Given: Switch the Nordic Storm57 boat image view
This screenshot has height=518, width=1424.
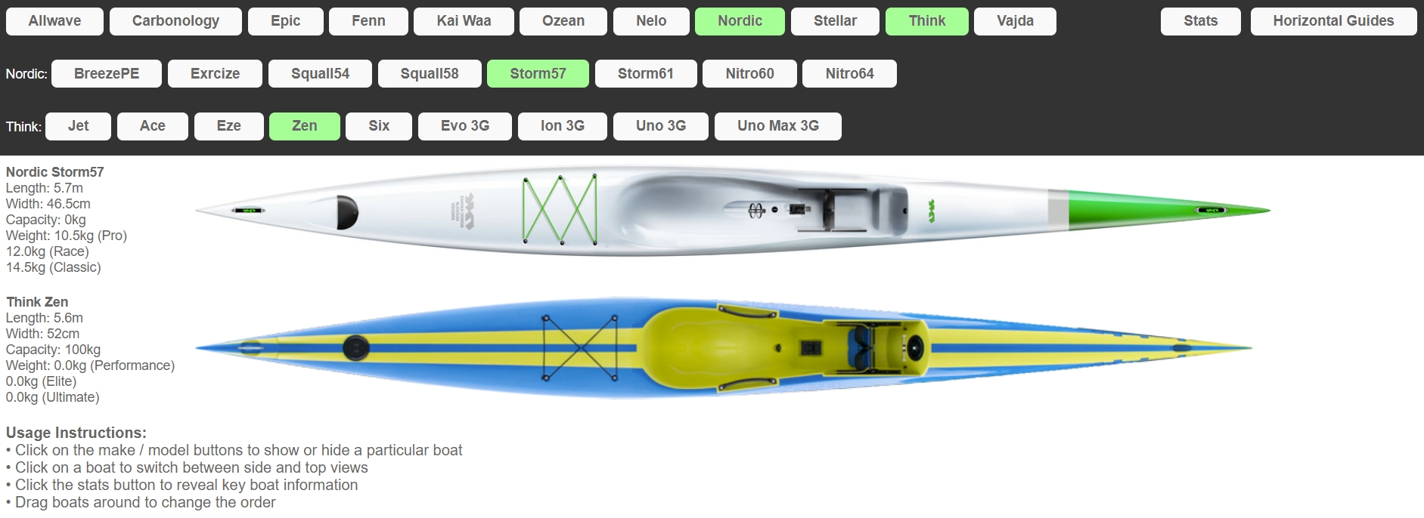Looking at the screenshot, I should [x=732, y=211].
